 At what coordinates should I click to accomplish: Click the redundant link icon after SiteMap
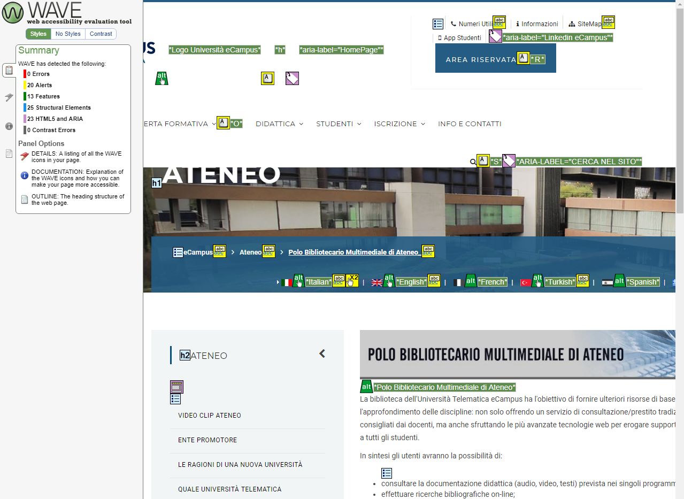coord(608,22)
